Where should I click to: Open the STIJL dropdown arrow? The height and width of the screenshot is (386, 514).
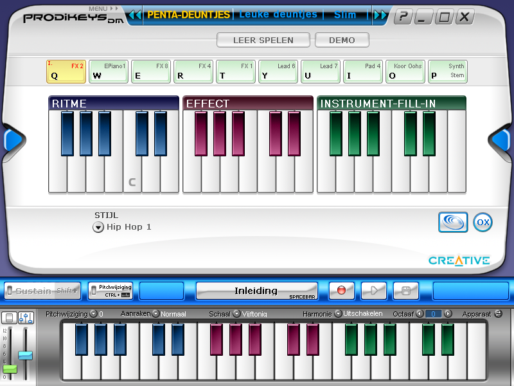point(98,227)
